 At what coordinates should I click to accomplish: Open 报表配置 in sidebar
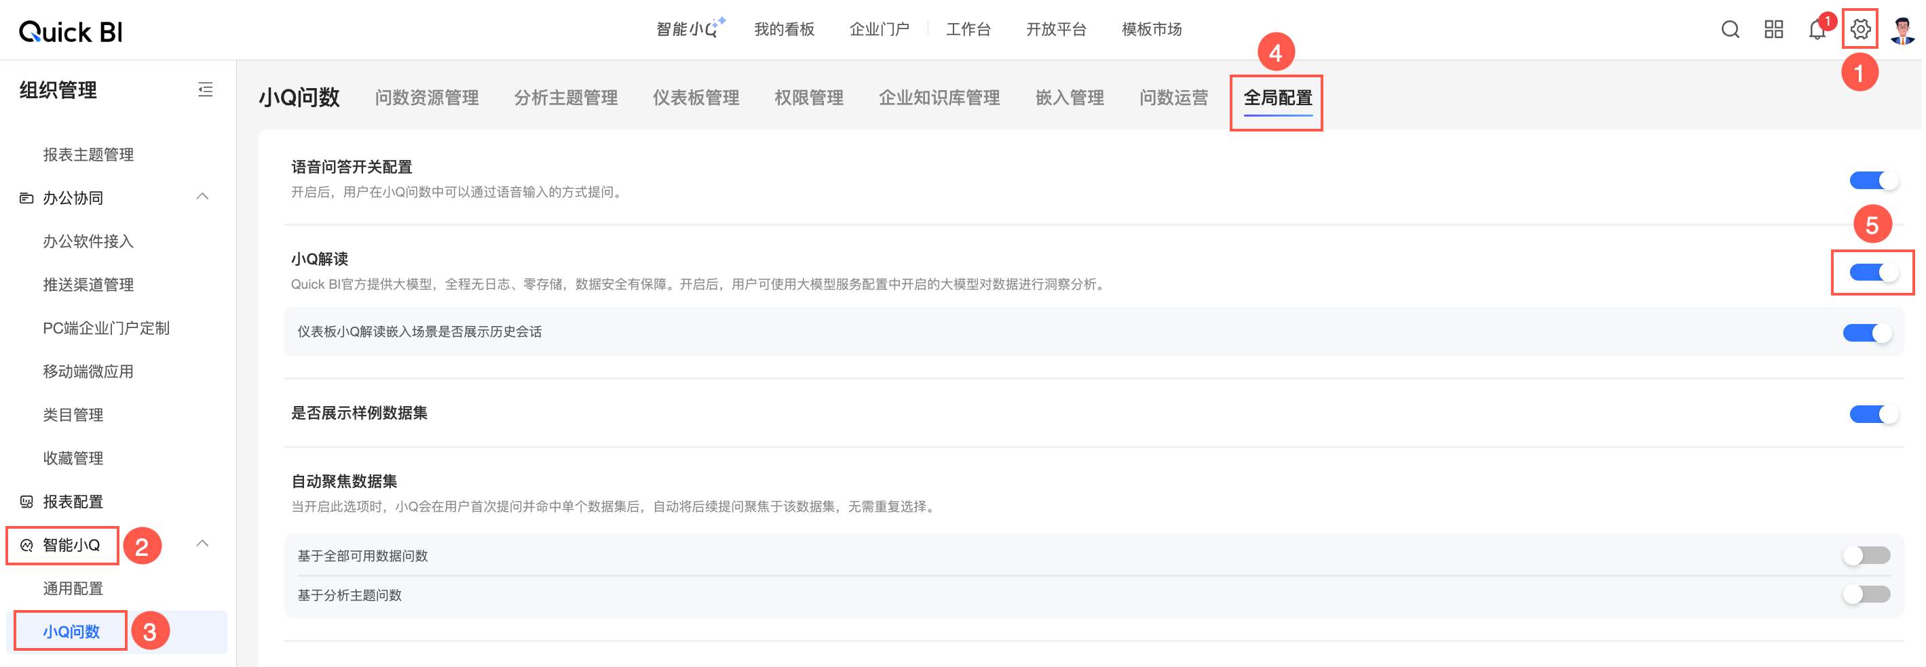73,502
